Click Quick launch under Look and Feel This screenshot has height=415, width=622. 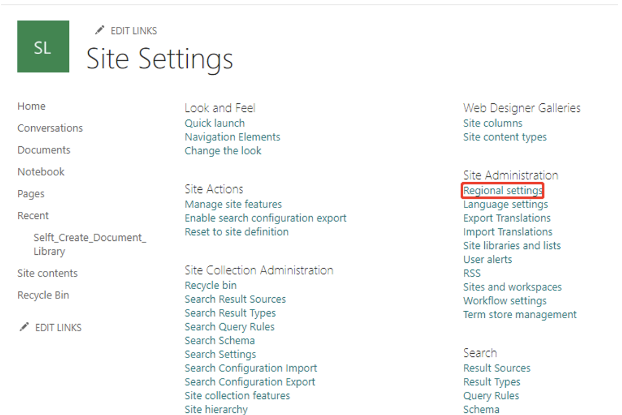[x=214, y=123]
